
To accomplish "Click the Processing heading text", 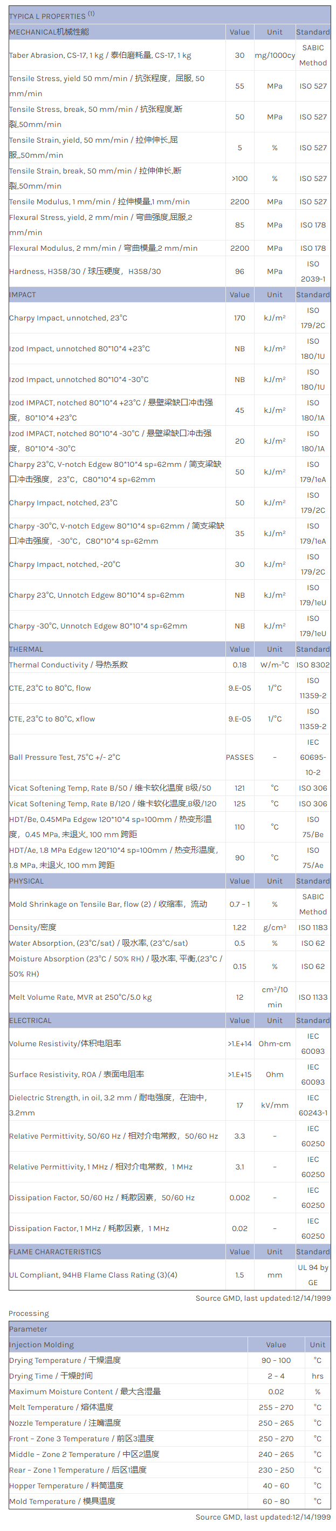I will coord(29,1313).
